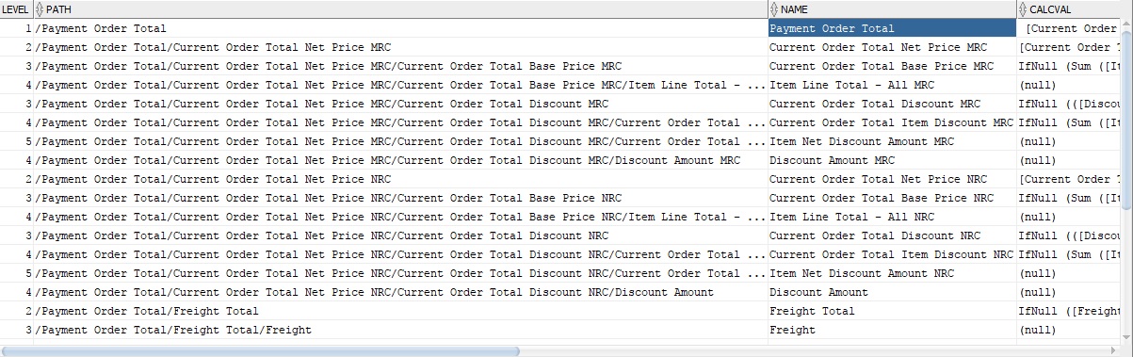Sort by the NAME column sort icon
The image size is (1133, 357).
point(774,8)
